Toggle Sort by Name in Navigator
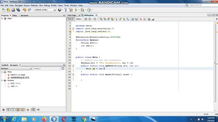Image resolution: width=218 pixels, height=122 pixels. (x=33, y=110)
